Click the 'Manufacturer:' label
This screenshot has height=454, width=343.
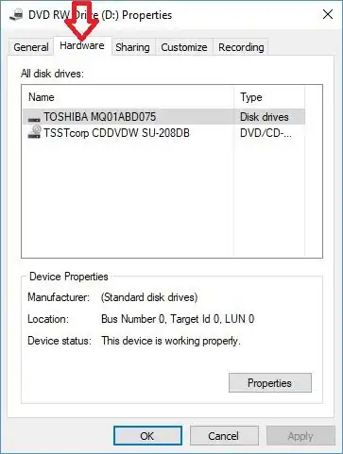click(59, 297)
